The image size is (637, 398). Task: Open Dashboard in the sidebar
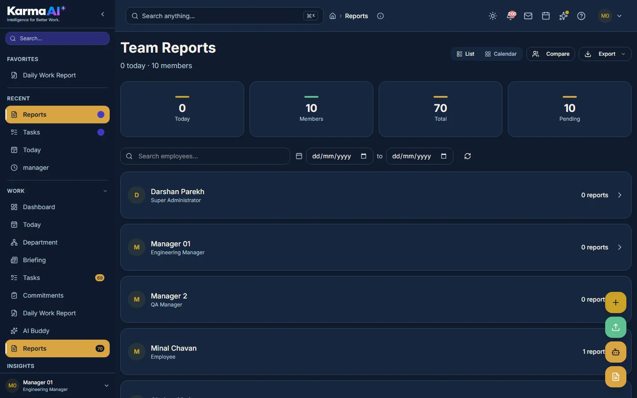click(x=58, y=207)
